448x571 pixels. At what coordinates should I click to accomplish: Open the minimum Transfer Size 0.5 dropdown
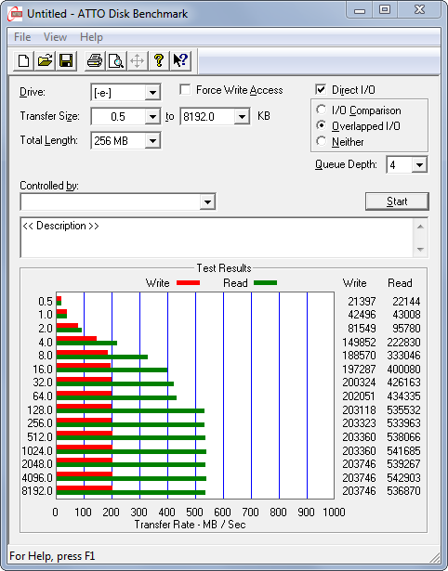pyautogui.click(x=152, y=117)
